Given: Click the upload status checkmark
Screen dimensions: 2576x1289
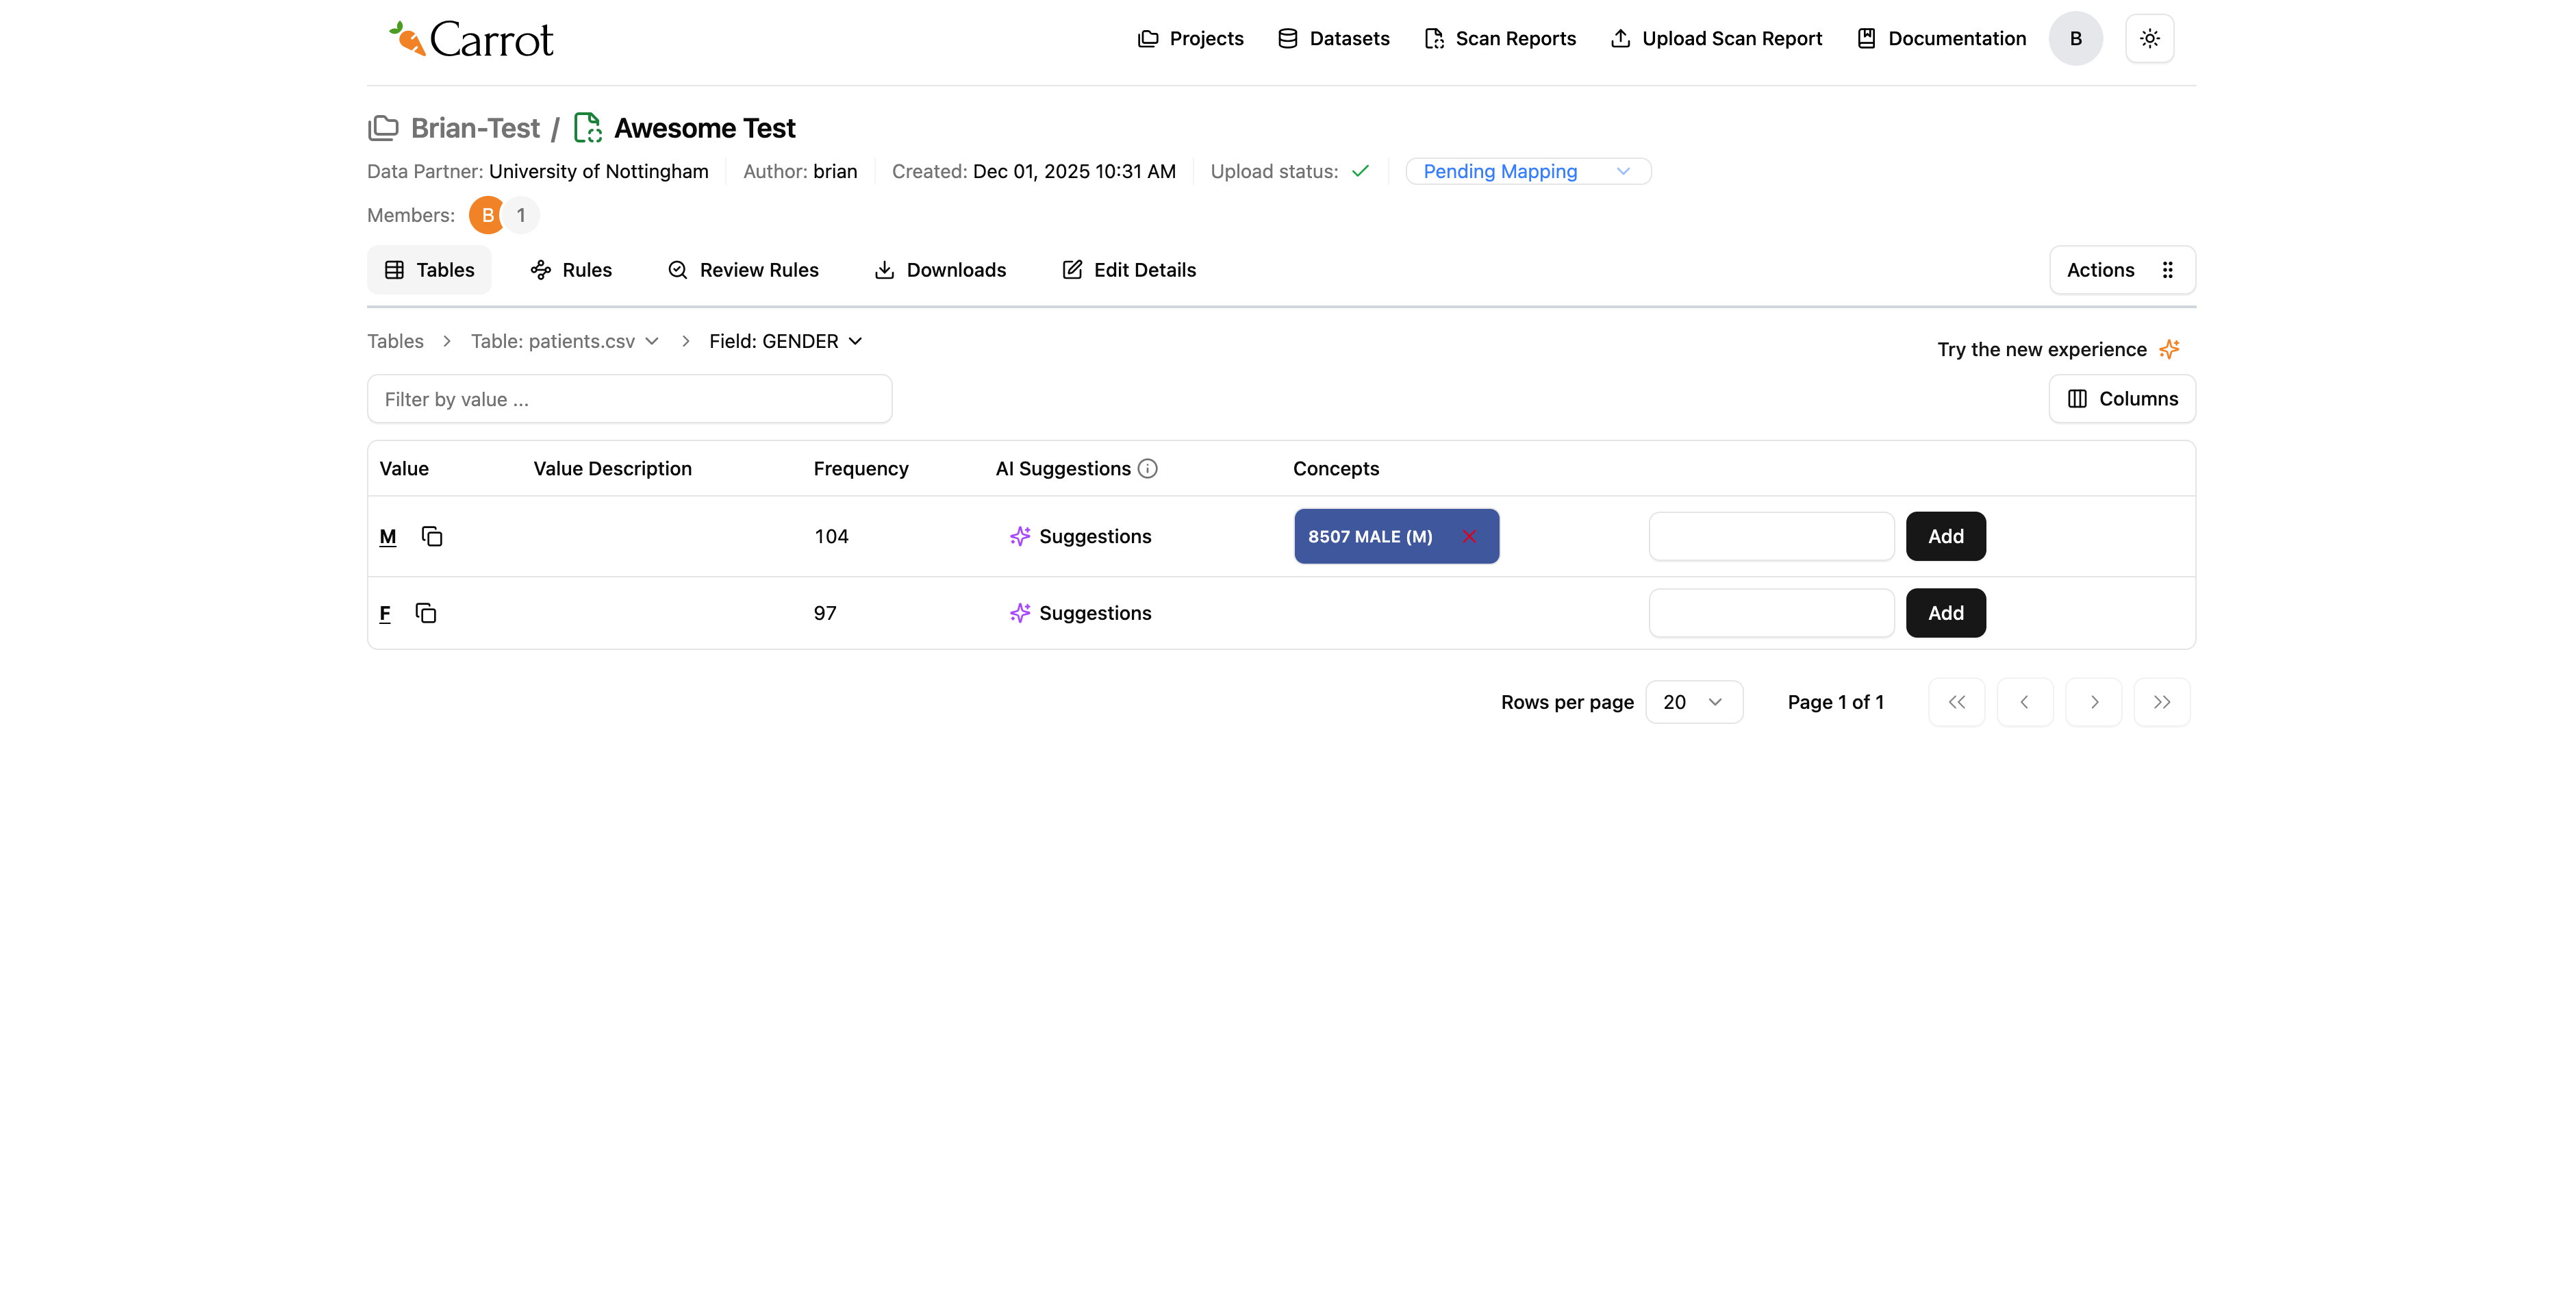Looking at the screenshot, I should [1360, 171].
